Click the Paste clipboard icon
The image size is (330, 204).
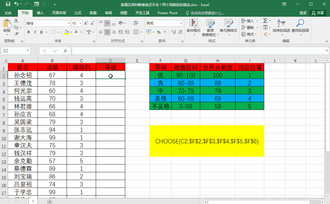(7, 23)
